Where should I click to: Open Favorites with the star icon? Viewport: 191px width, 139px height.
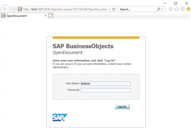coord(177,9)
